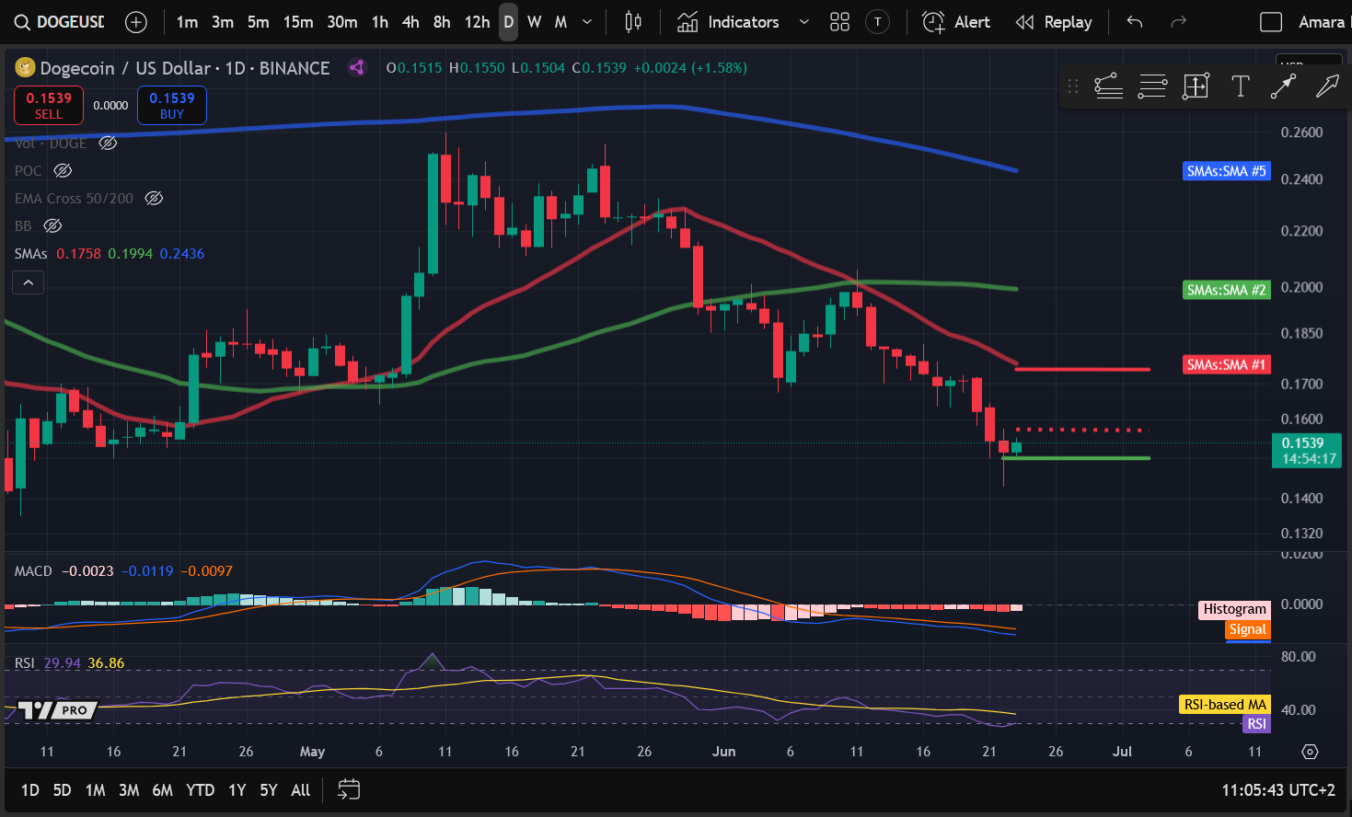This screenshot has height=817, width=1352.
Task: Set the range to 1M
Action: tap(96, 789)
